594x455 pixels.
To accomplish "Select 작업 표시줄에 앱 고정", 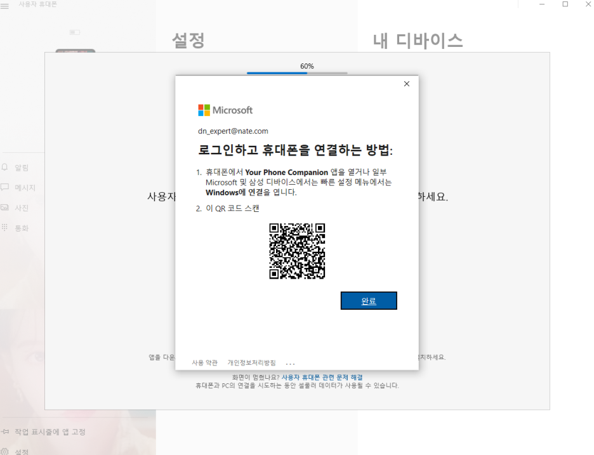I will tap(49, 432).
